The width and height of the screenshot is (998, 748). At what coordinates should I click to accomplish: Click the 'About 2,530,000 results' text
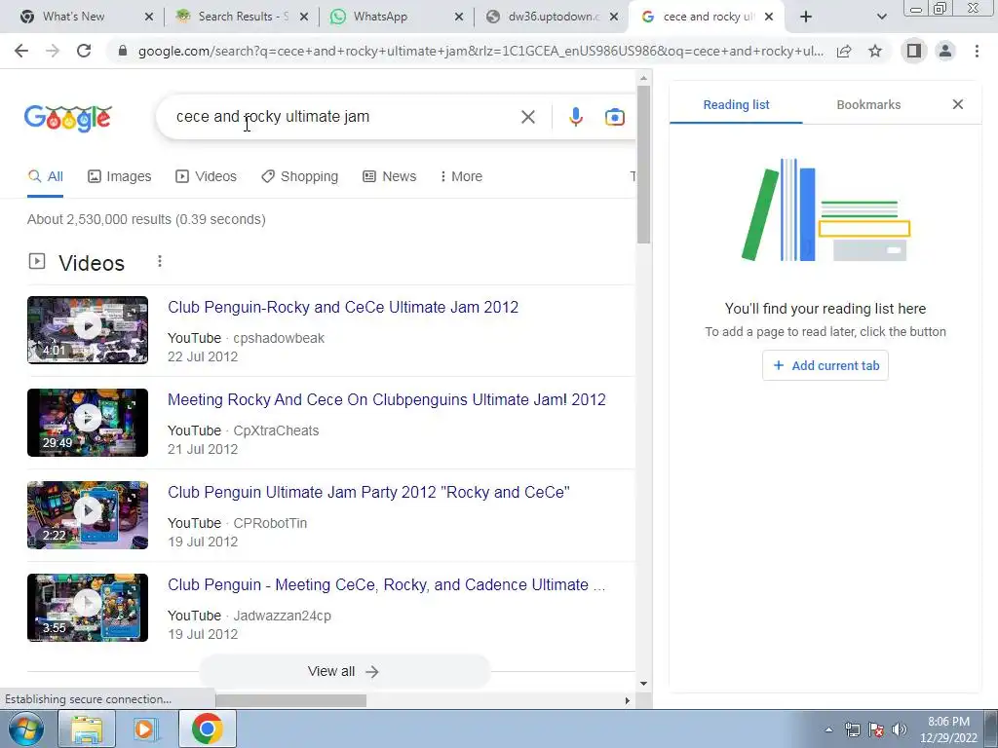point(146,219)
